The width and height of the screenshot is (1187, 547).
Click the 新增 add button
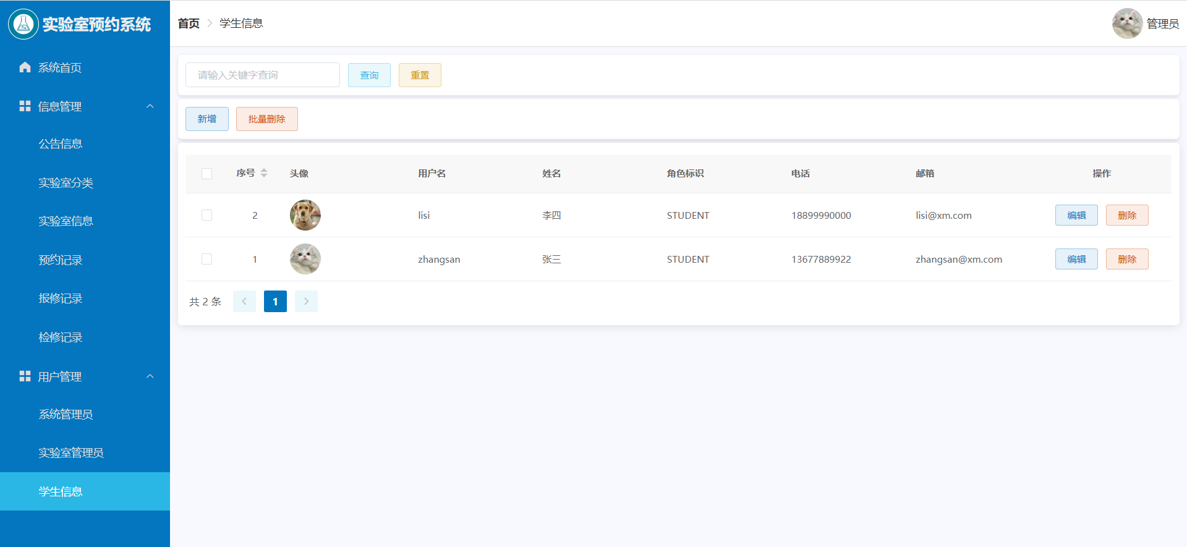point(207,119)
